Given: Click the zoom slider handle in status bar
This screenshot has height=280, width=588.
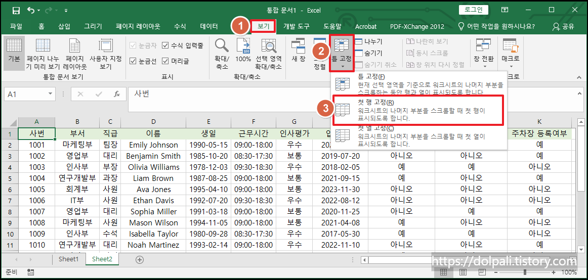Looking at the screenshot, I should coord(525,272).
